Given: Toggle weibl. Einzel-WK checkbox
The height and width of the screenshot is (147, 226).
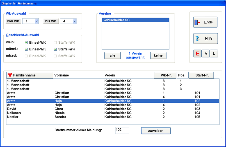Looking at the screenshot, I should [26, 43].
